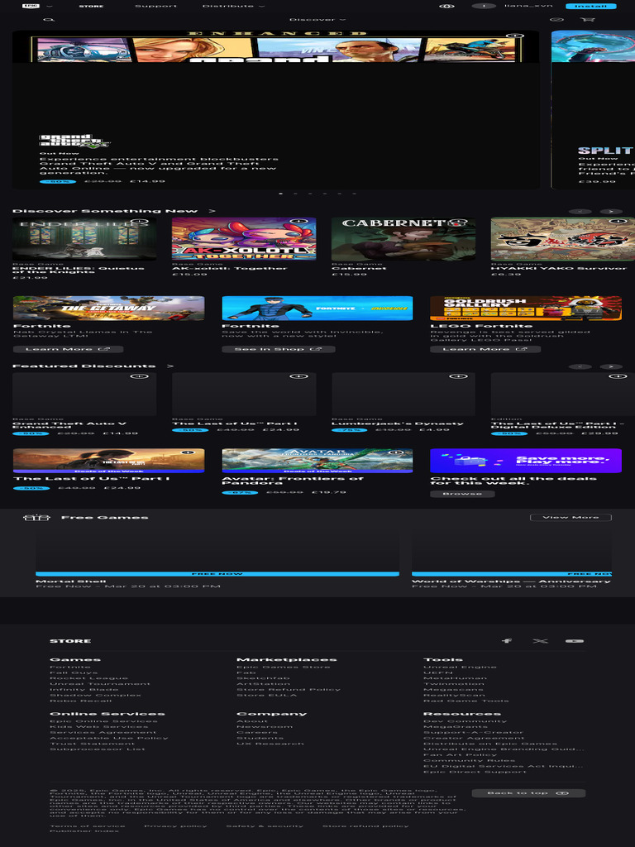Expand the chevron beside the Epic logo
This screenshot has width=635, height=847.
coord(50,7)
